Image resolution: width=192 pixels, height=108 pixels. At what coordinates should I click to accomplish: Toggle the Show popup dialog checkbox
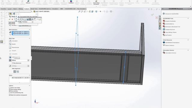click(10, 89)
